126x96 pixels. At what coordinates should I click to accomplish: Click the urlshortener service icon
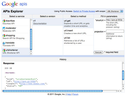point(4,50)
